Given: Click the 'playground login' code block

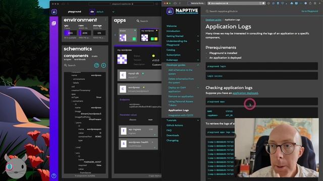Looking at the screenshot, I should pos(261,66).
